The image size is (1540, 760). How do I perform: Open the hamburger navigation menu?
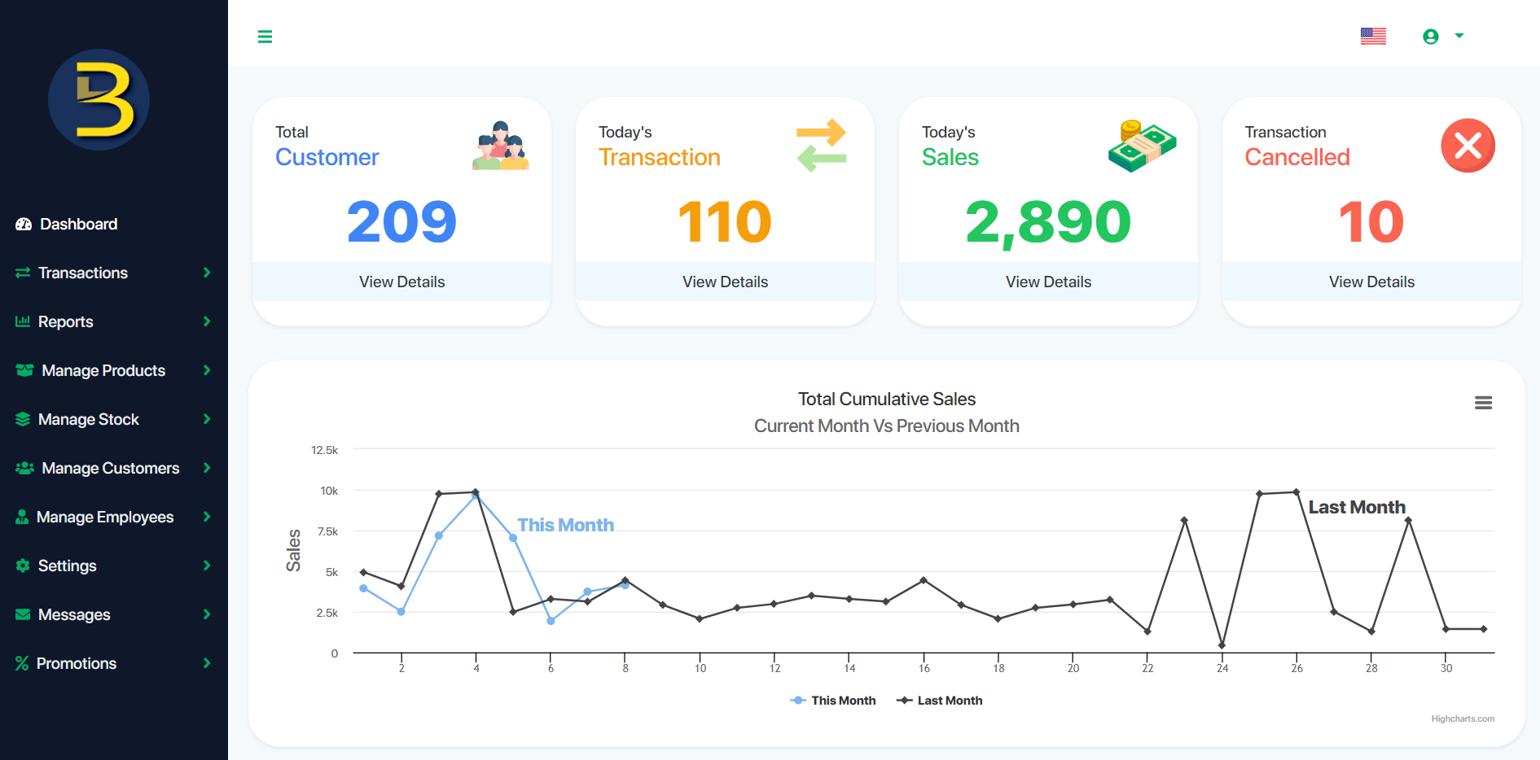(265, 36)
